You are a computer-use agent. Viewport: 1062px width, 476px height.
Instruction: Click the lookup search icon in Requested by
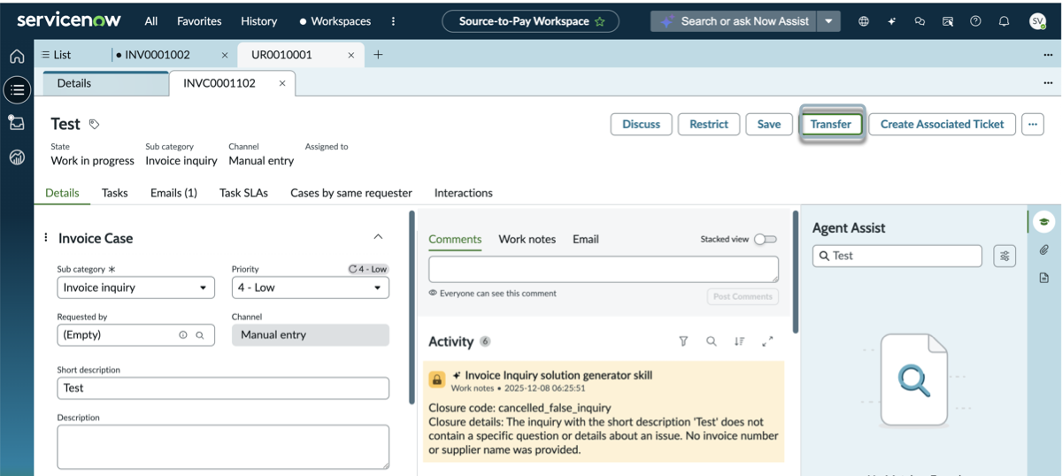pyautogui.click(x=200, y=335)
